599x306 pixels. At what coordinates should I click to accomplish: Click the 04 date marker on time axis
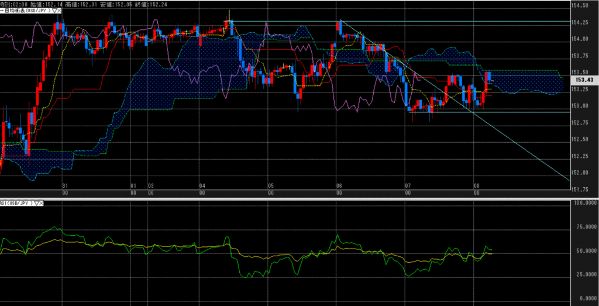click(x=202, y=185)
